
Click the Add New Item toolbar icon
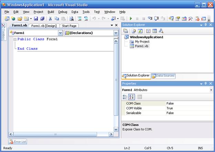coord(26,18)
